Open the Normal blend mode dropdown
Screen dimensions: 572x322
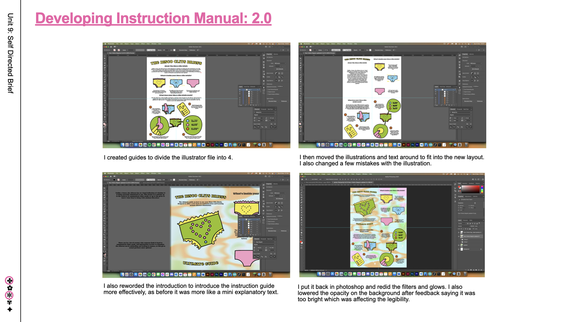point(464,226)
